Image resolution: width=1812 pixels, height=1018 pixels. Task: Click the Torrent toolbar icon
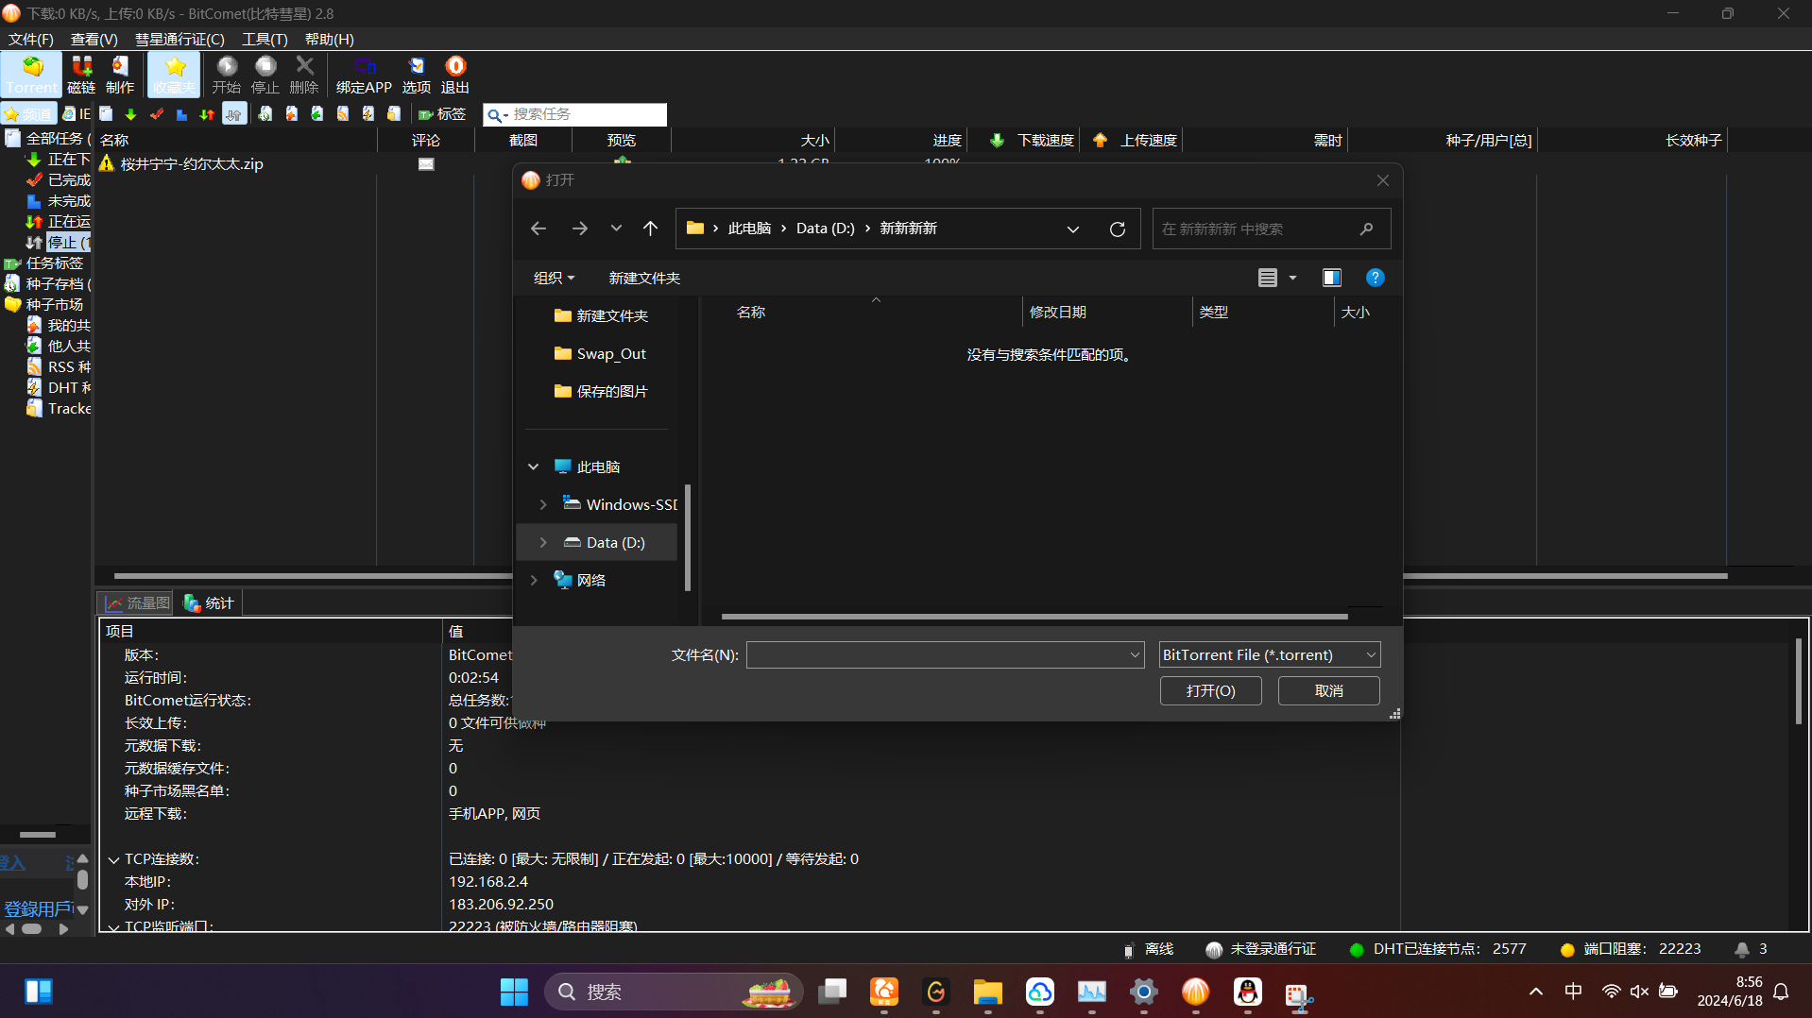pyautogui.click(x=32, y=74)
